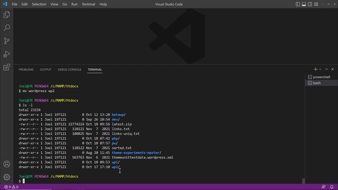The image size is (338, 190).
Task: Open the Extensions view
Action: [x=7, y=67]
